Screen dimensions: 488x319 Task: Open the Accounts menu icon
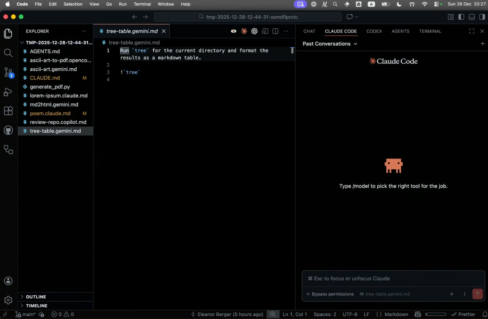click(8, 281)
